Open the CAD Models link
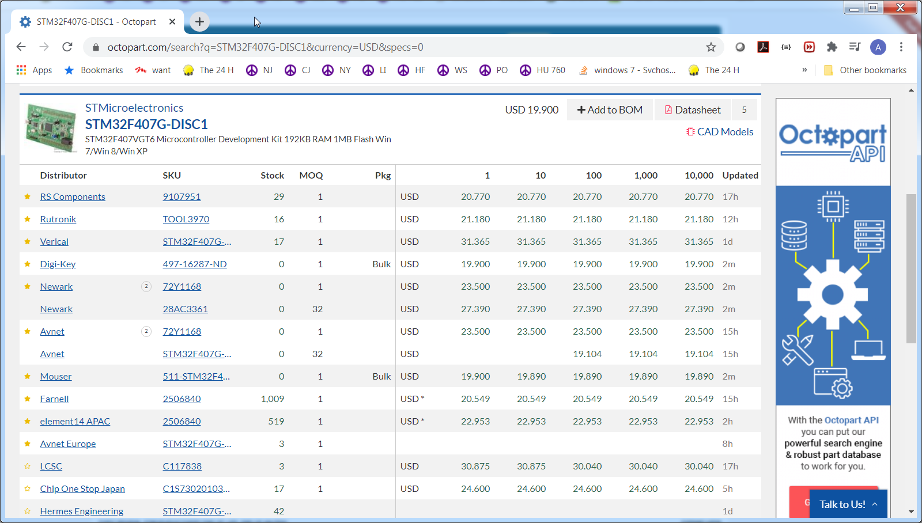The height and width of the screenshot is (523, 922). 720,132
